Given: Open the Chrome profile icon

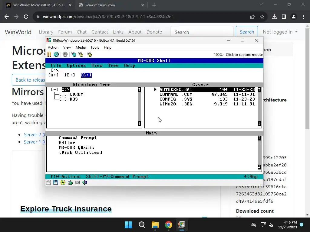Looking at the screenshot, I should click(294, 17).
